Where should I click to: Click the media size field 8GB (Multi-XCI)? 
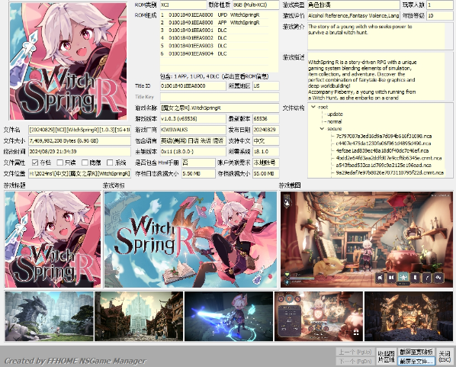[x=256, y=5]
